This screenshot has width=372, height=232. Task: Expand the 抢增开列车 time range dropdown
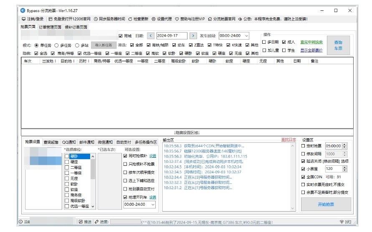(x=152, y=205)
